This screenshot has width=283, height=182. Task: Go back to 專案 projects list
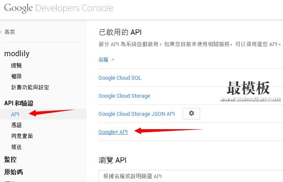[10, 32]
